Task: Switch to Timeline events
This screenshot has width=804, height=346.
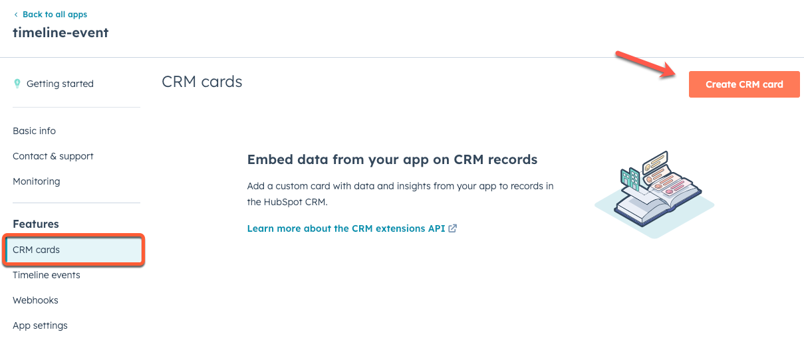Action: coord(47,275)
